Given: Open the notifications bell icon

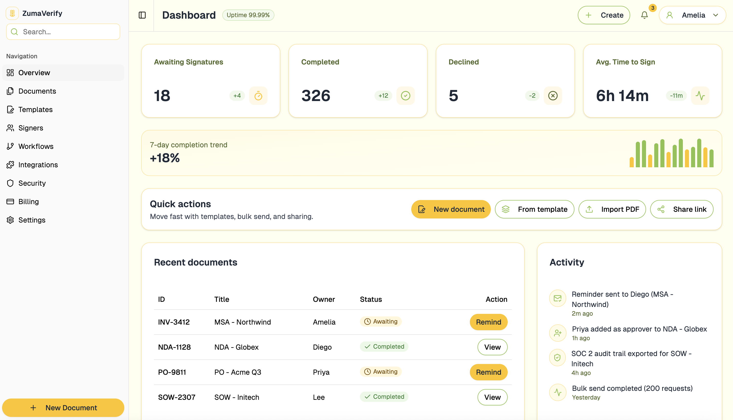Looking at the screenshot, I should (644, 15).
